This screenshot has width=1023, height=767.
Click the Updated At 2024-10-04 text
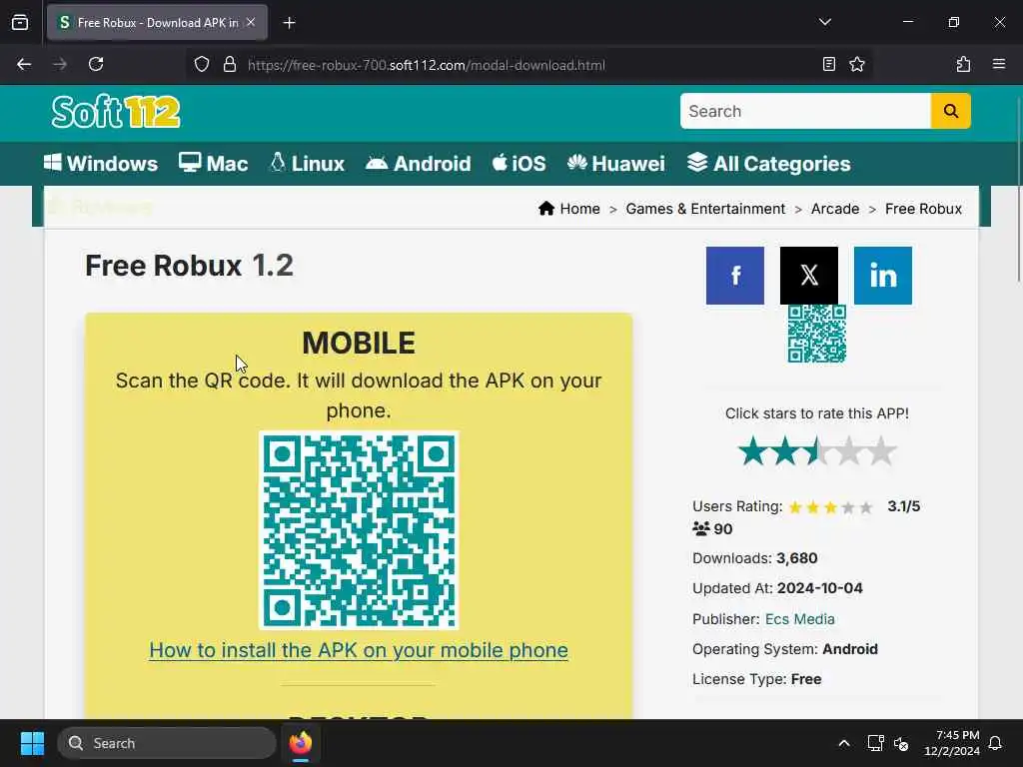pos(777,588)
